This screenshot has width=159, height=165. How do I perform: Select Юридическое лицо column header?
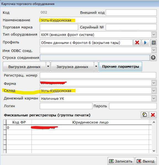point(90,122)
